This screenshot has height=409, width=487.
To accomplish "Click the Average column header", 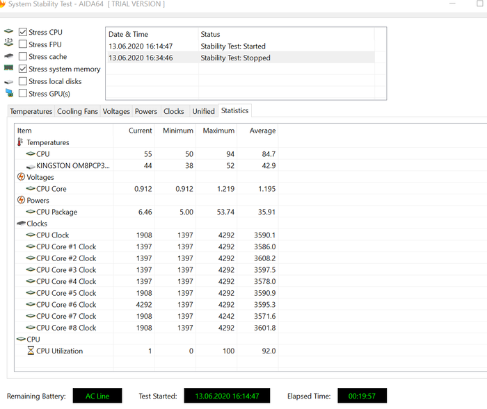I will click(257, 131).
